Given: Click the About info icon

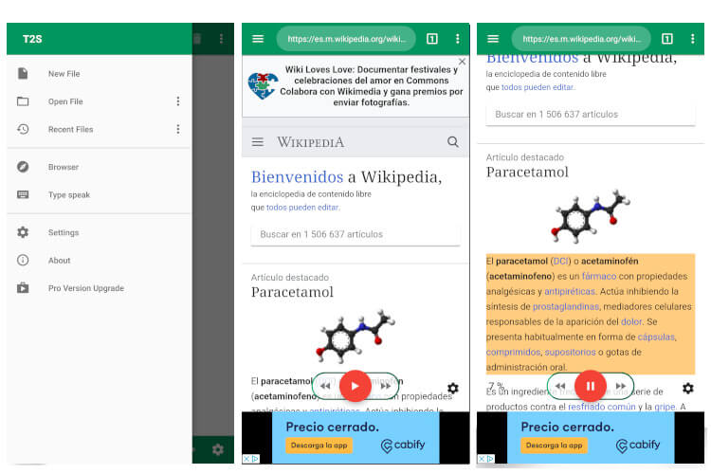Looking at the screenshot, I should [23, 260].
